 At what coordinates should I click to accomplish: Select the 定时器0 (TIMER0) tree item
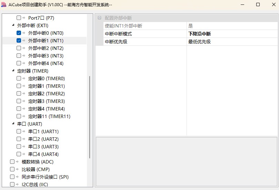point(47,78)
